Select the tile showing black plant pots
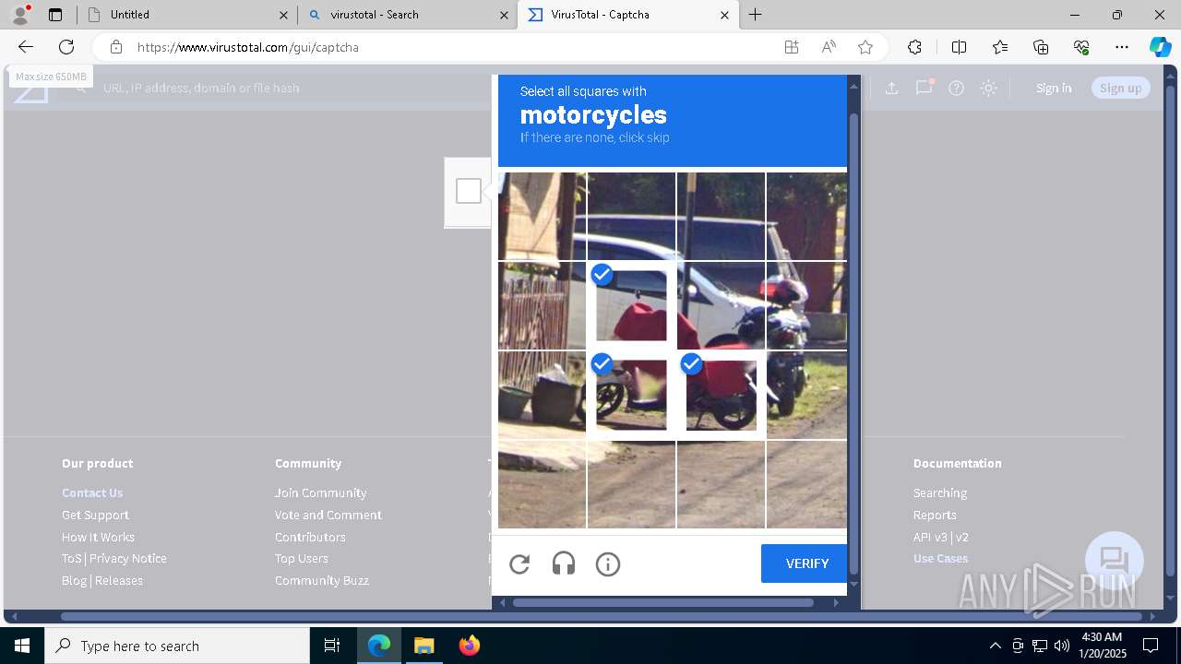Viewport: 1181px width, 664px height. 543,396
